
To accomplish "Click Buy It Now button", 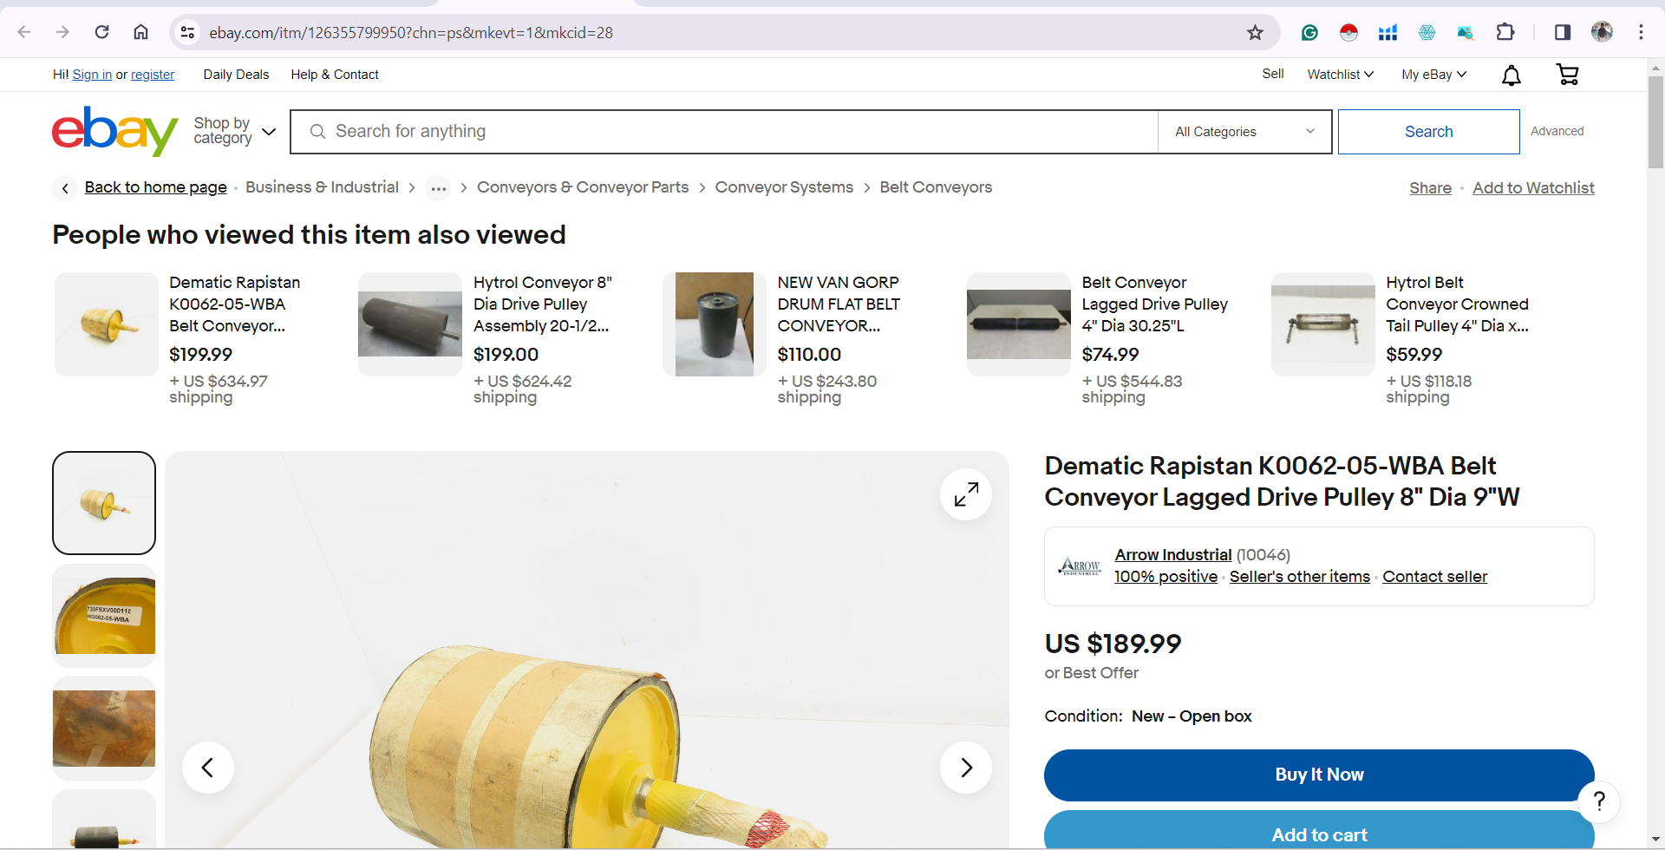I will tap(1319, 775).
